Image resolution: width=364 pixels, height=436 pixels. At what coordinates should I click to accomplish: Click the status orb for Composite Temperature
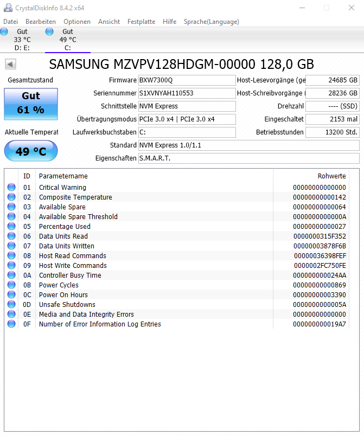click(x=11, y=197)
